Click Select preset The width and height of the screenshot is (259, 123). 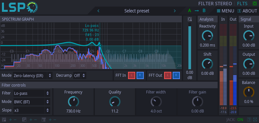137,11
